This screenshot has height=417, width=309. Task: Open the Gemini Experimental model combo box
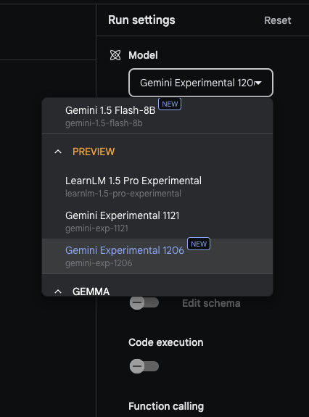[x=201, y=83]
